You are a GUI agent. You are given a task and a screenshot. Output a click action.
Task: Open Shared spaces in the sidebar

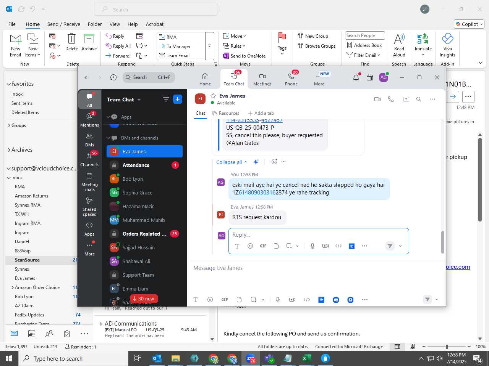pyautogui.click(x=89, y=207)
